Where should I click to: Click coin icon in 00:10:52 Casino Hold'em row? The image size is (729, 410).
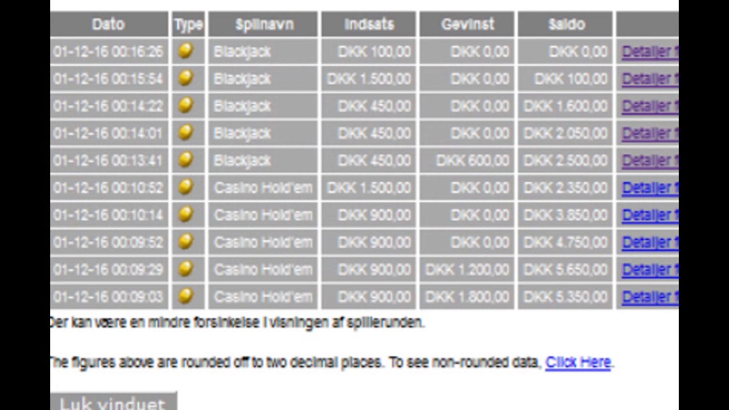click(x=185, y=187)
